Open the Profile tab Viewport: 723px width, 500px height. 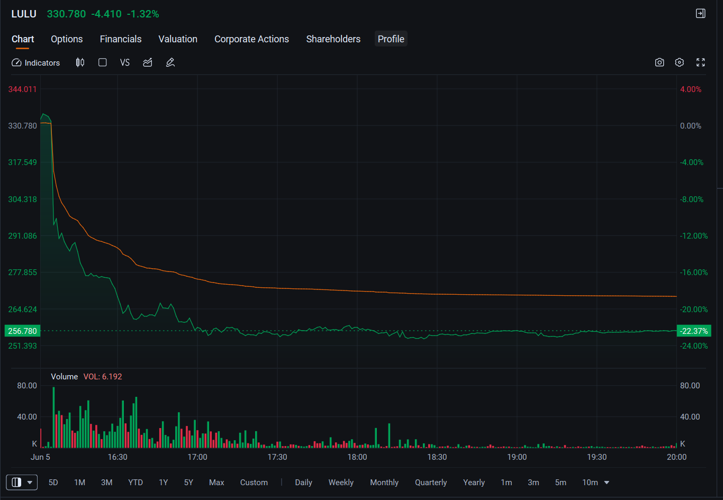(391, 39)
